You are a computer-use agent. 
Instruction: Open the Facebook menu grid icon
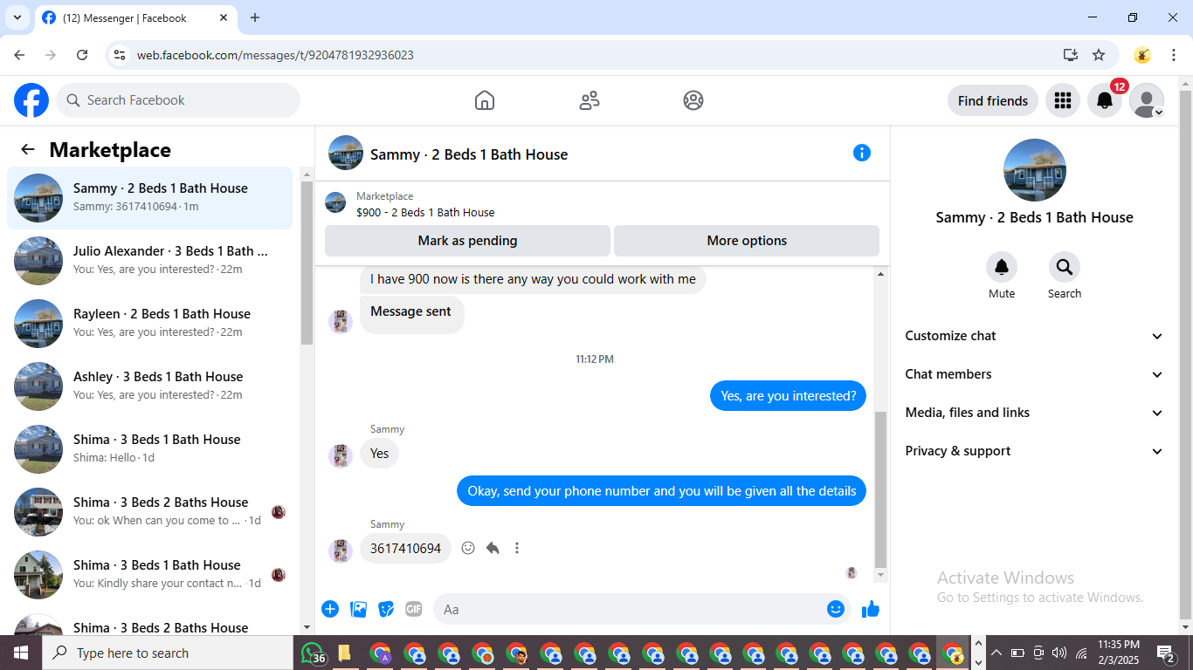(x=1063, y=100)
